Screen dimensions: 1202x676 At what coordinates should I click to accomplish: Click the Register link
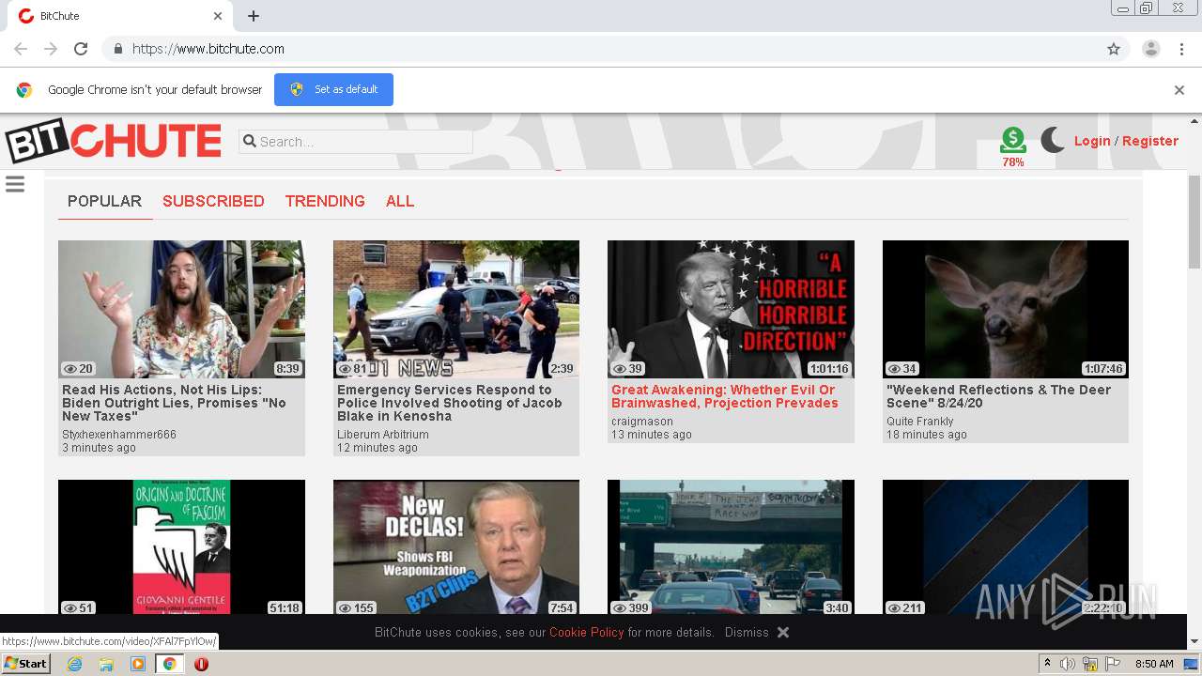pos(1150,141)
